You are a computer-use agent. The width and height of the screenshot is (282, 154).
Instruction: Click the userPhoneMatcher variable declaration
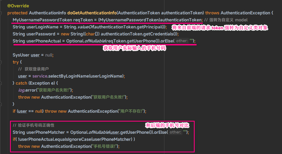(46, 132)
